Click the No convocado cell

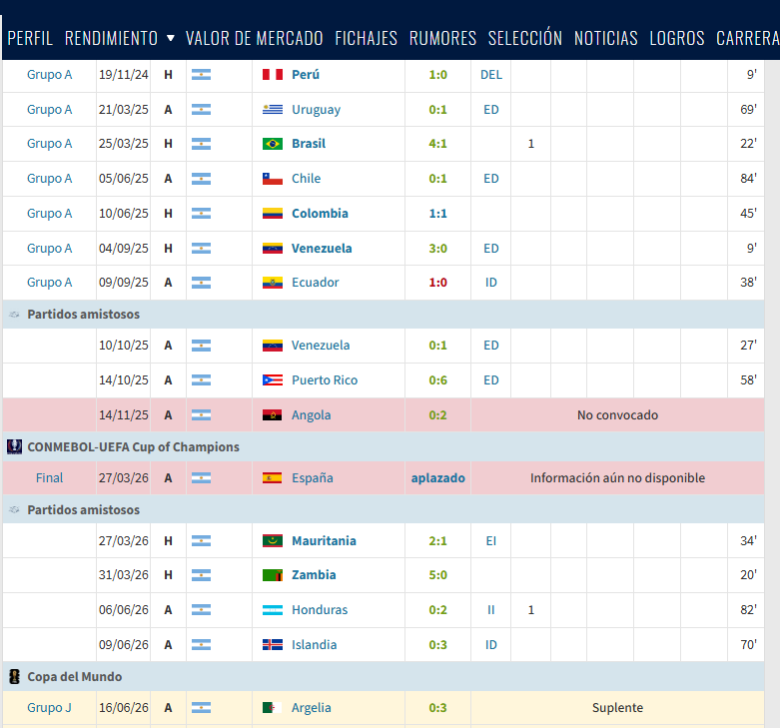617,414
